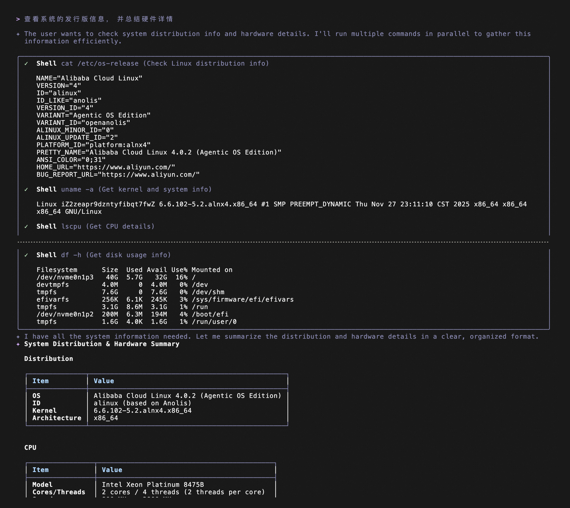Click the checkmark beside uname -a command

[26, 189]
